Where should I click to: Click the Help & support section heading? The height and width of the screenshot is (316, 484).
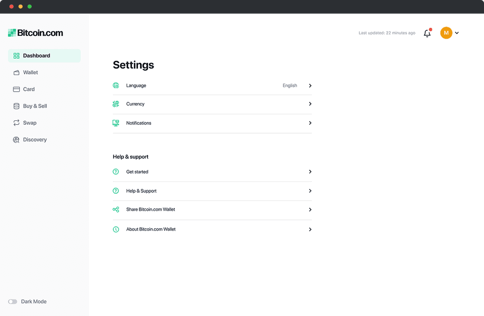(130, 157)
